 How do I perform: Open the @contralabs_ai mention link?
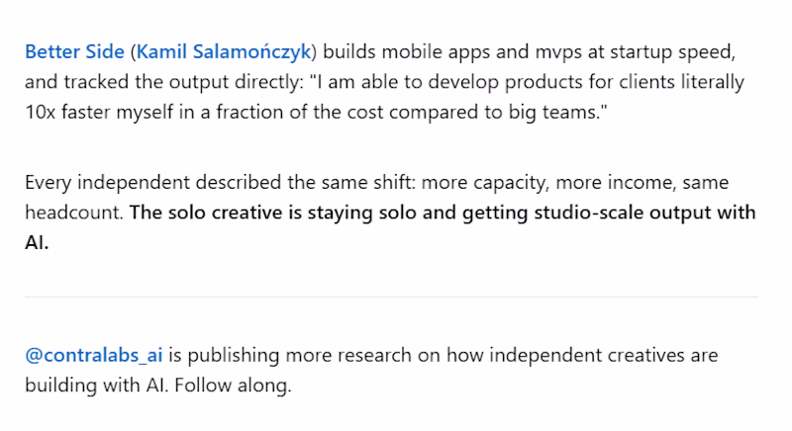pos(93,355)
